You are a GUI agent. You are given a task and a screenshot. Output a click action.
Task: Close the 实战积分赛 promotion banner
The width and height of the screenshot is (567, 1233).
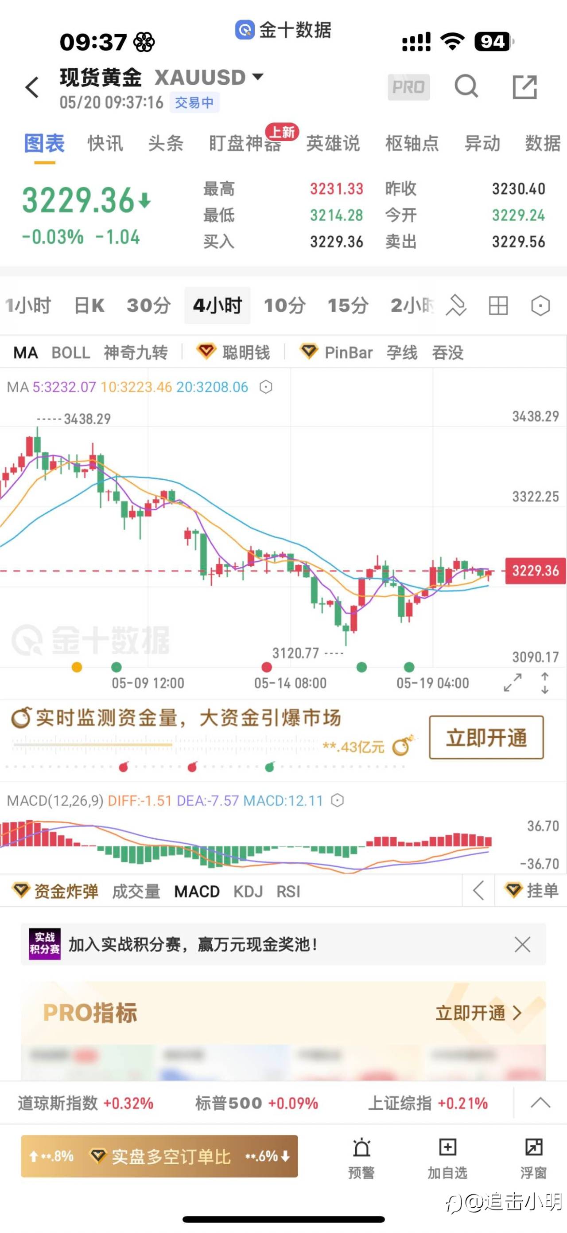522,944
